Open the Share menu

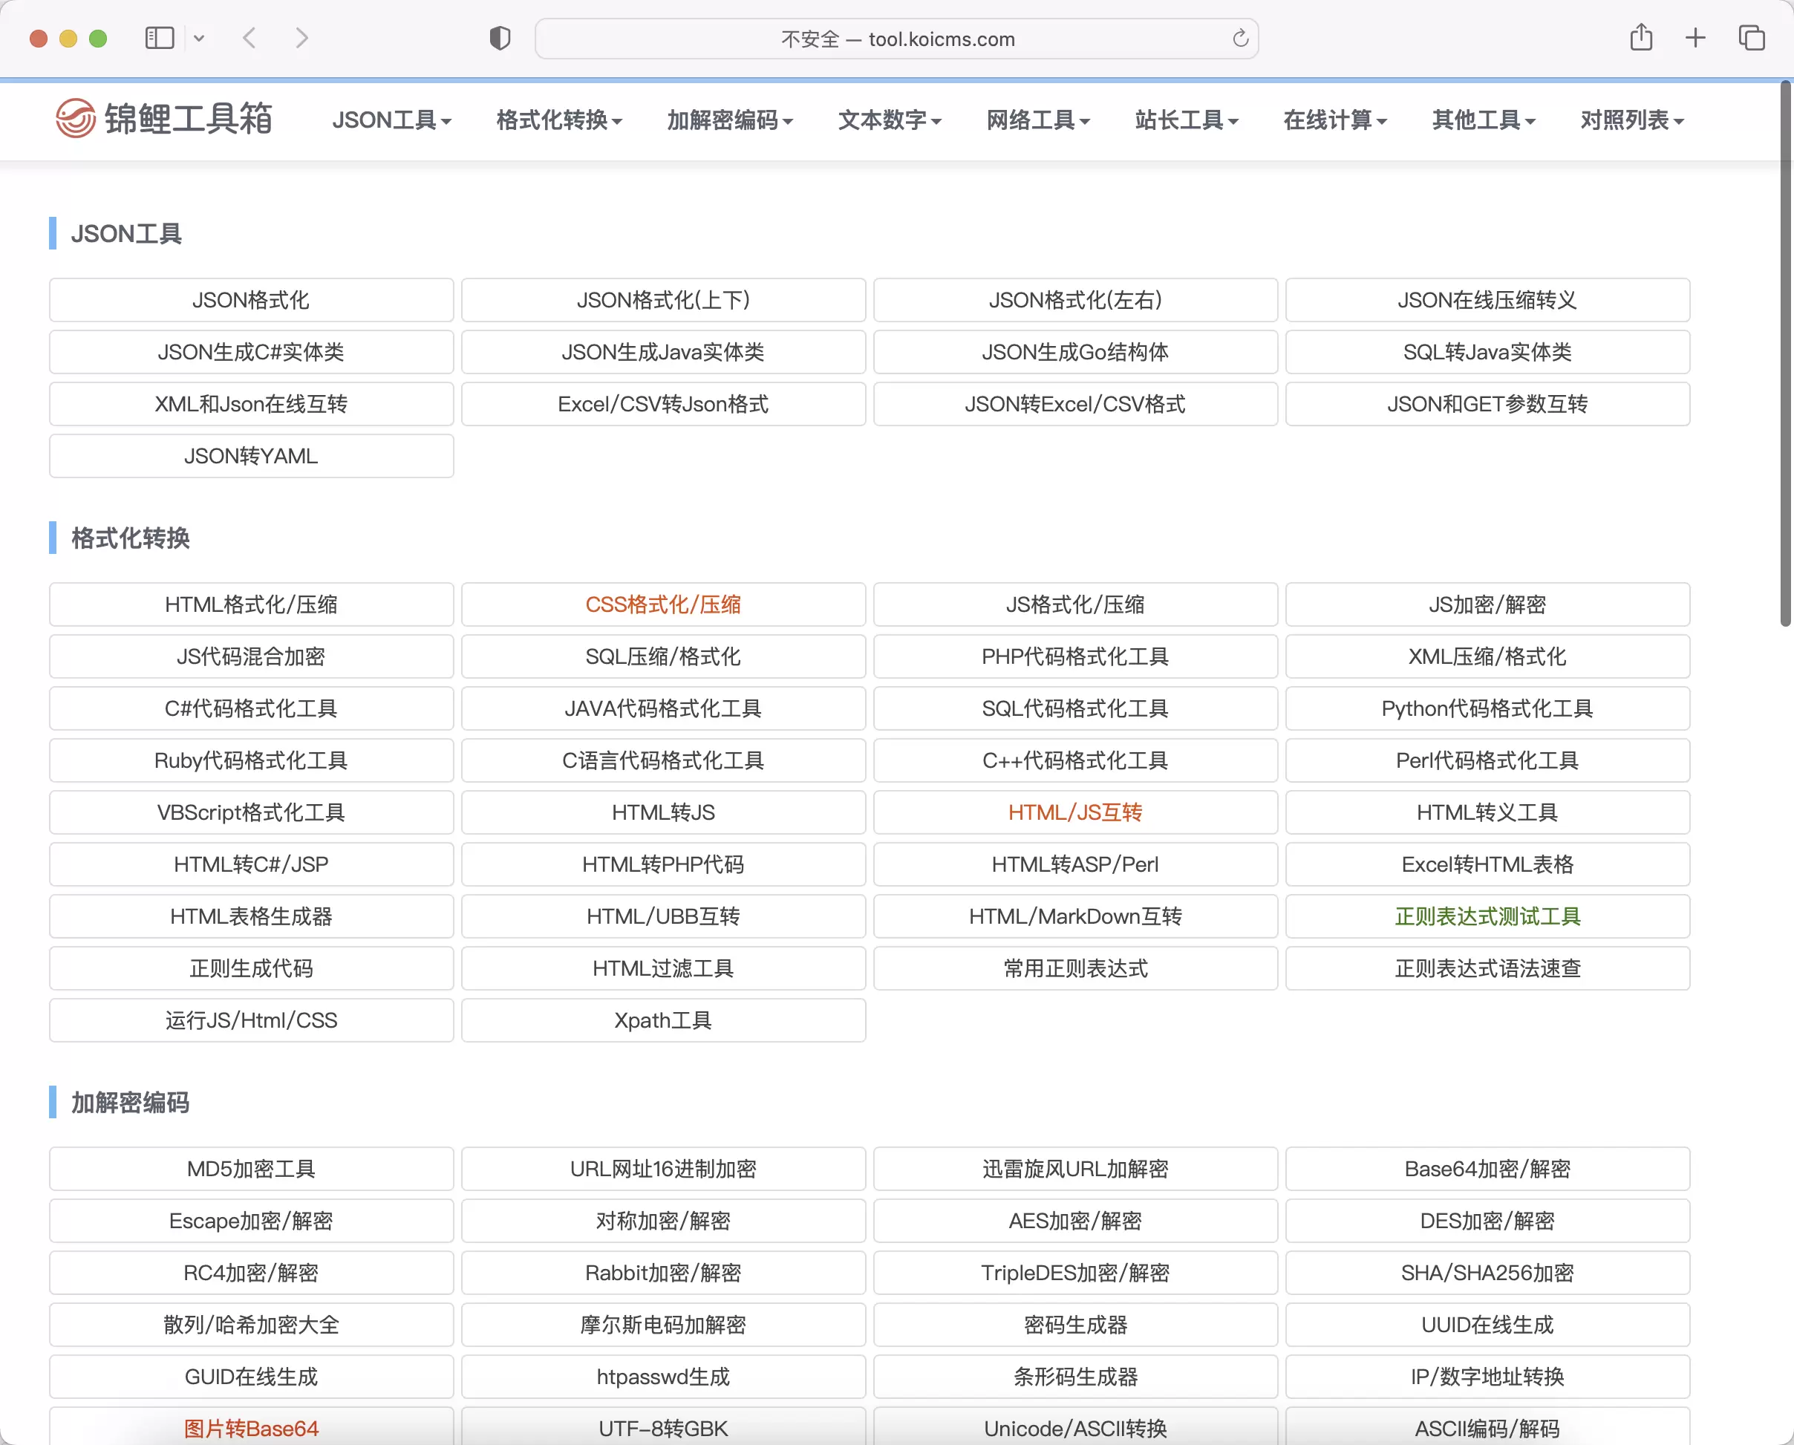click(1641, 37)
